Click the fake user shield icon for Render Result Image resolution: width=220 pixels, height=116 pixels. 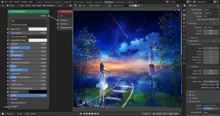tap(130, 6)
